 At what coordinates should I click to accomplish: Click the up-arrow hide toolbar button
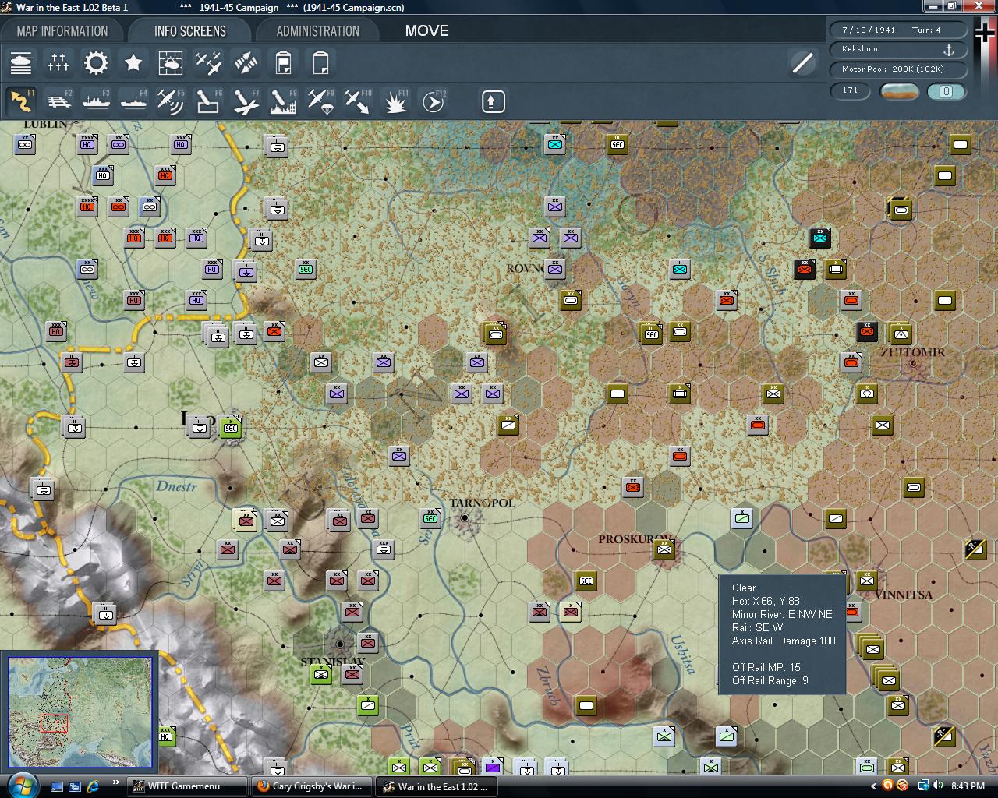coord(493,101)
